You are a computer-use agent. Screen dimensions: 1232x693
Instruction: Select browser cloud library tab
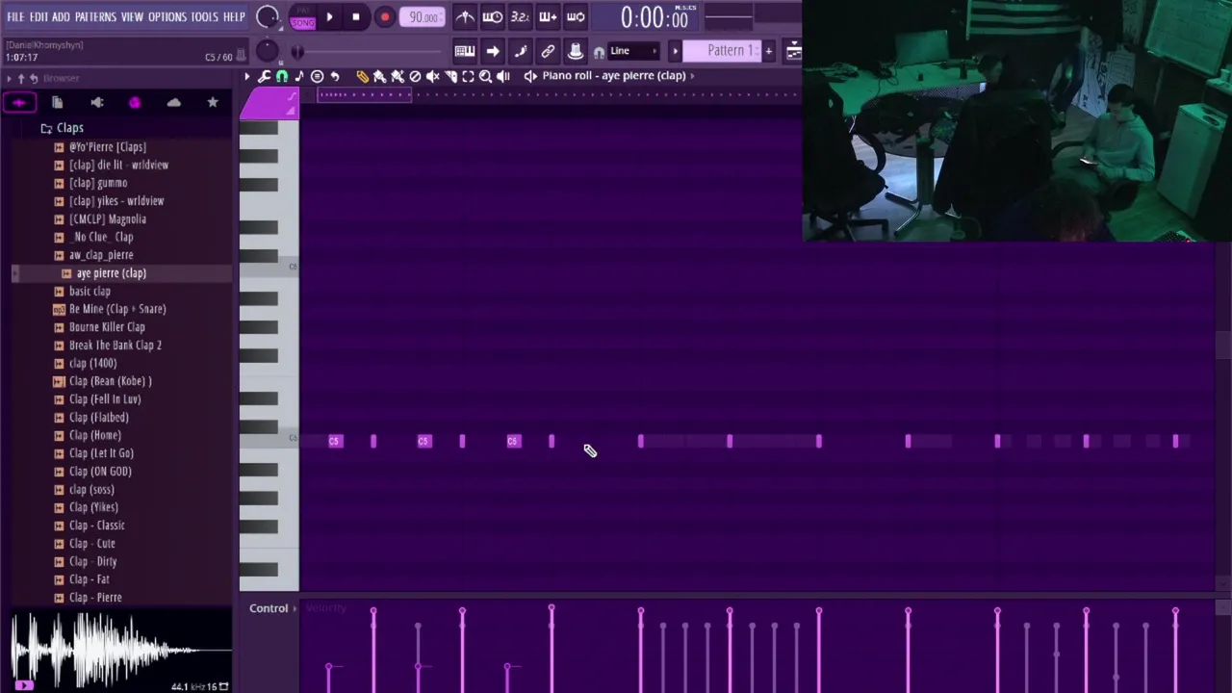coord(173,102)
